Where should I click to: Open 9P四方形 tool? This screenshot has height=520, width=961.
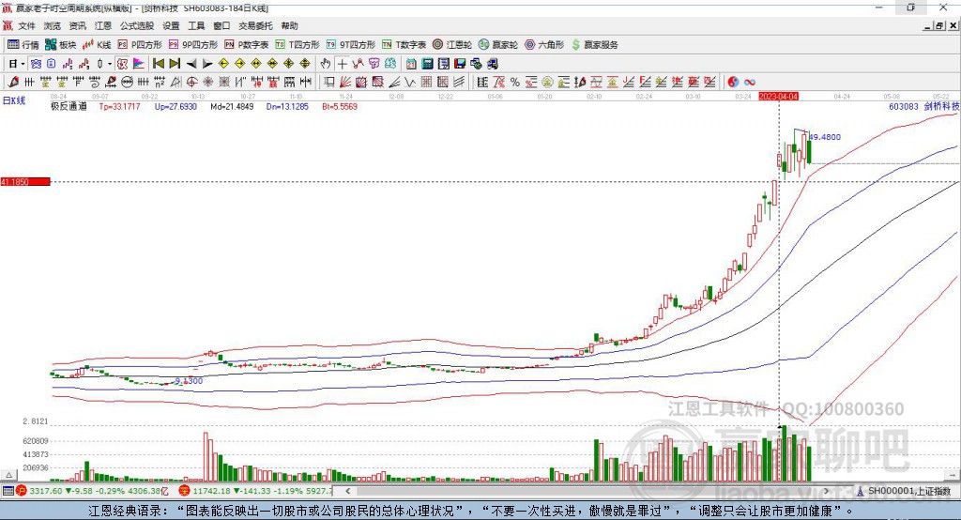pos(193,45)
